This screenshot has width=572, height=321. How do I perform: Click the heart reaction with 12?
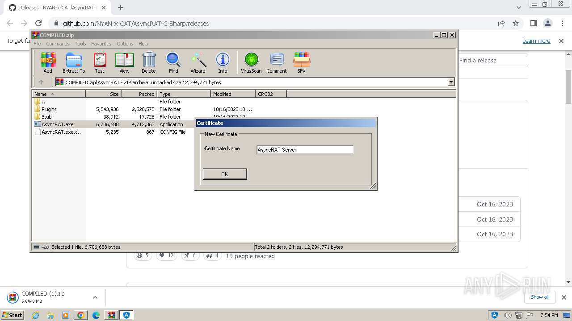pyautogui.click(x=166, y=255)
